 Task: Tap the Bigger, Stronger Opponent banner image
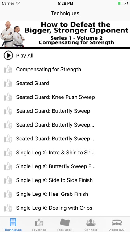point(65,34)
